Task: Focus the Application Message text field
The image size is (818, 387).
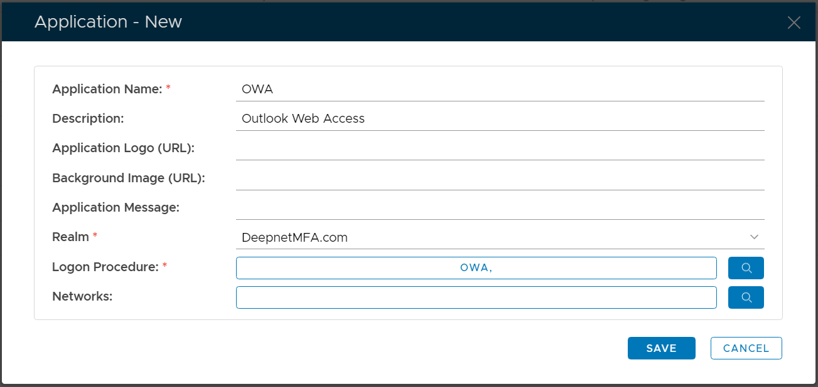Action: coord(499,207)
